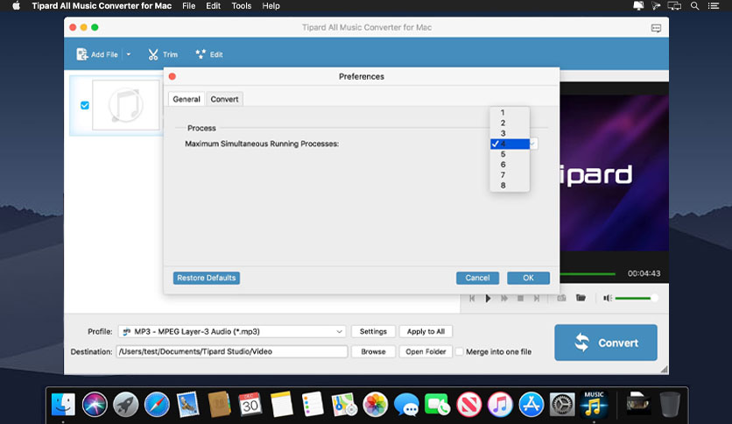Screen dimensions: 732x424
Task: Open Messages from the Dock
Action: point(406,405)
